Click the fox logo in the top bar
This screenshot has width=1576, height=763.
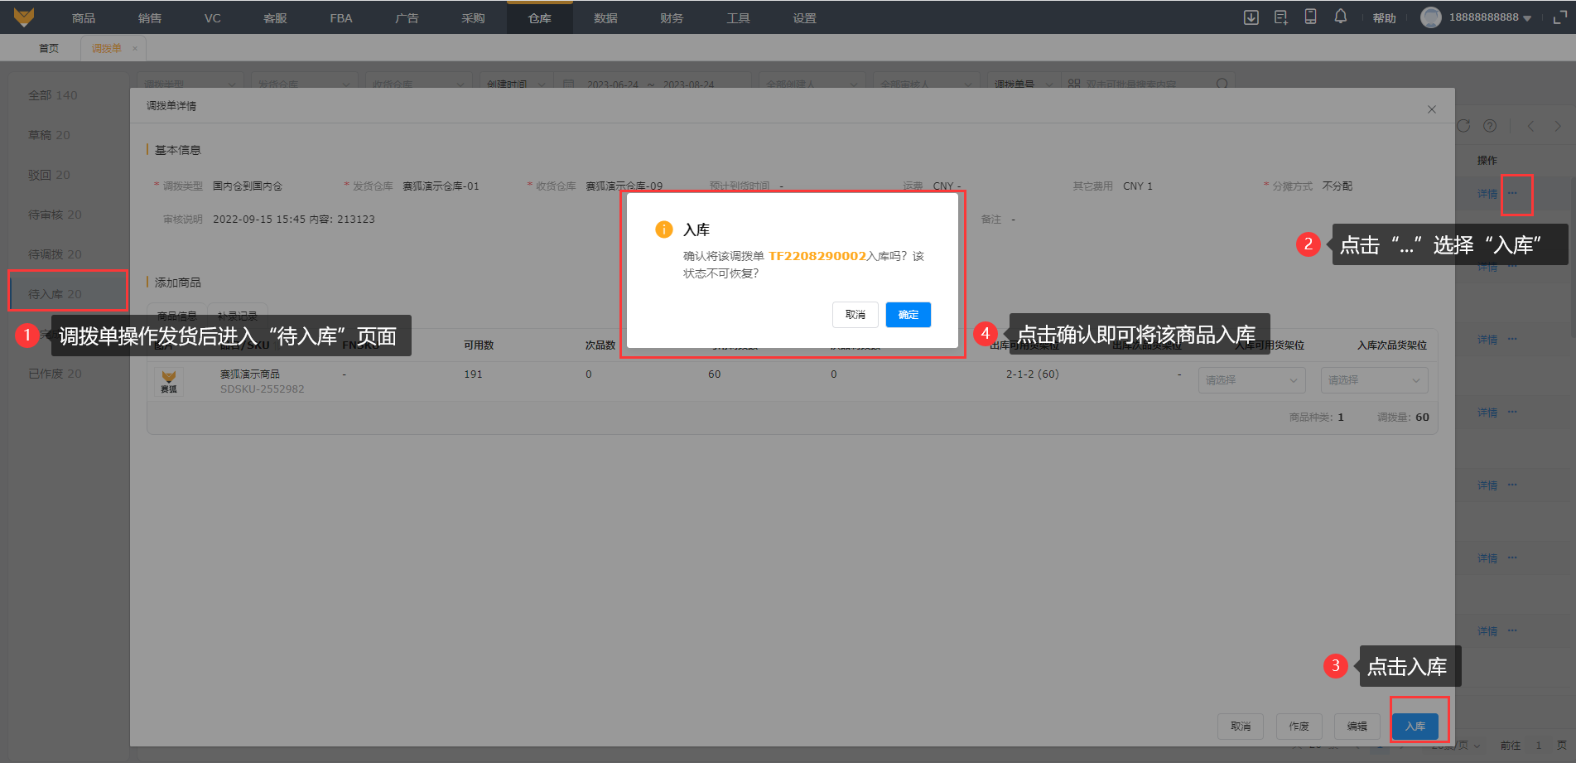click(x=24, y=17)
